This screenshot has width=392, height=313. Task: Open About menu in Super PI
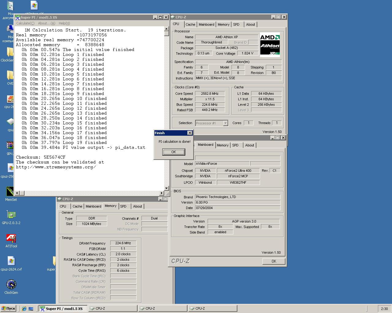[x=47, y=23]
